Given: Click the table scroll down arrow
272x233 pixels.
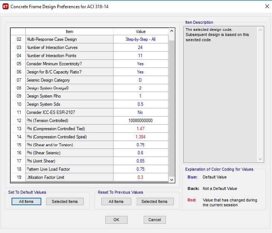Looking at the screenshot, I should tap(172, 180).
